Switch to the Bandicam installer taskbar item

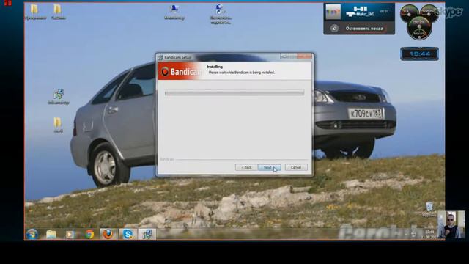click(x=147, y=234)
